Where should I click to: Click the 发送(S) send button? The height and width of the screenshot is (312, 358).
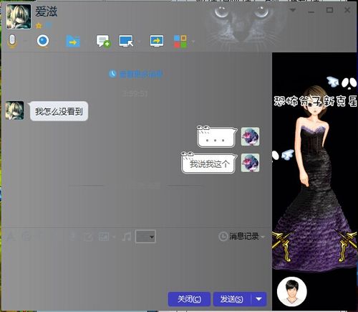232,299
